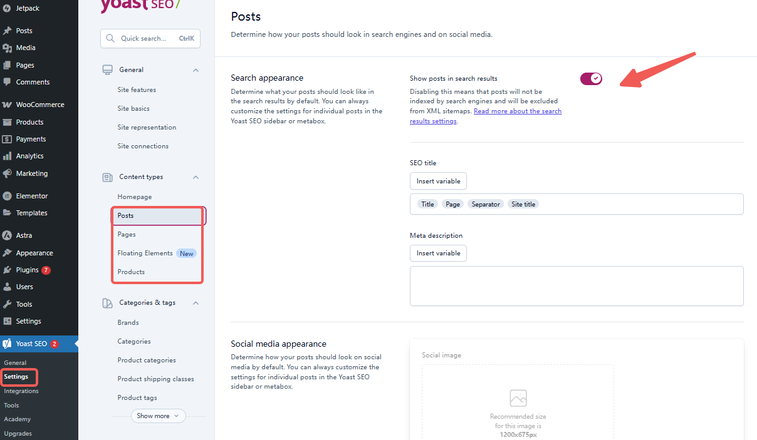Viewport: 757px width, 440px height.
Task: Open the Quick search field
Action: click(150, 38)
